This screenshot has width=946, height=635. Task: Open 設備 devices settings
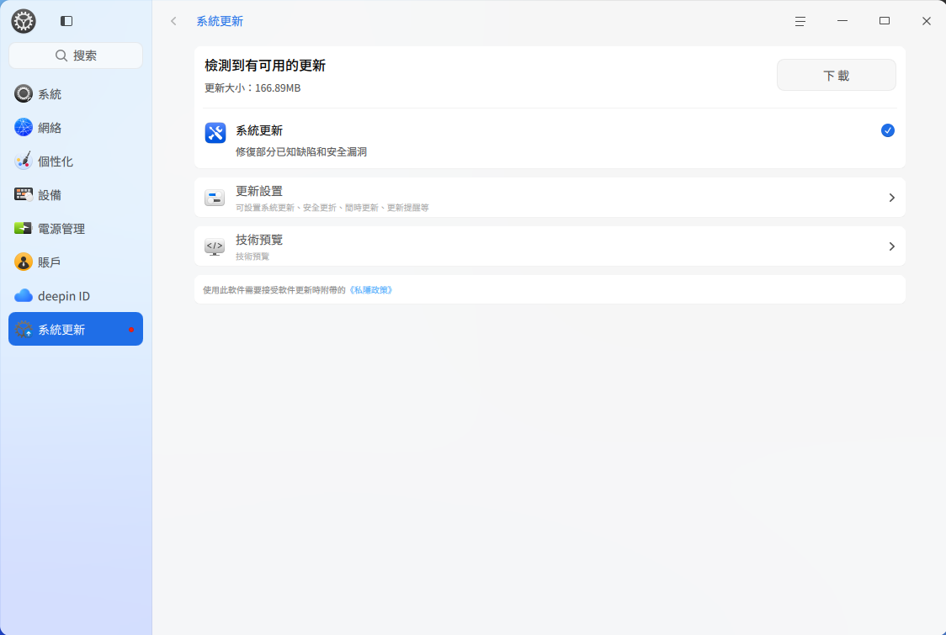76,195
